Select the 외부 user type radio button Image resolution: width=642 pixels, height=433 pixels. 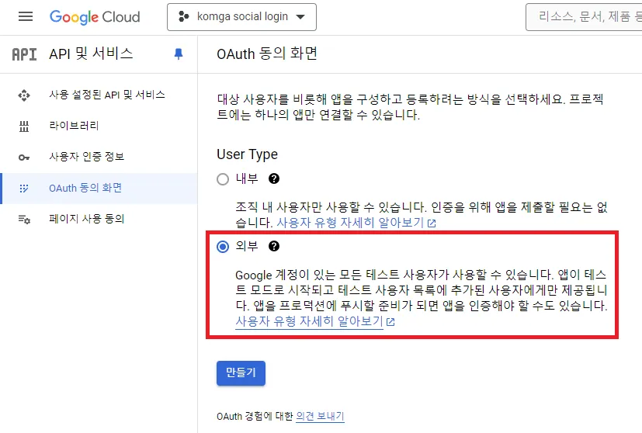click(223, 247)
